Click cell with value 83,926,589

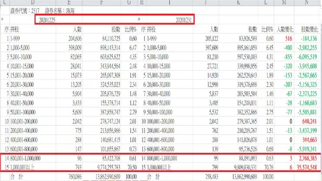(248, 39)
